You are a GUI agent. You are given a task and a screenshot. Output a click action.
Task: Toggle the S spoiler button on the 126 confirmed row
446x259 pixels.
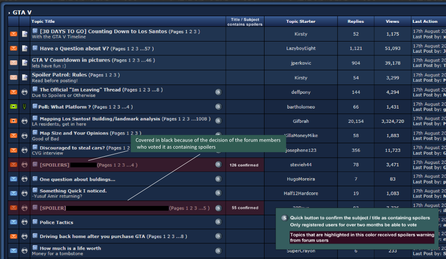click(x=219, y=164)
